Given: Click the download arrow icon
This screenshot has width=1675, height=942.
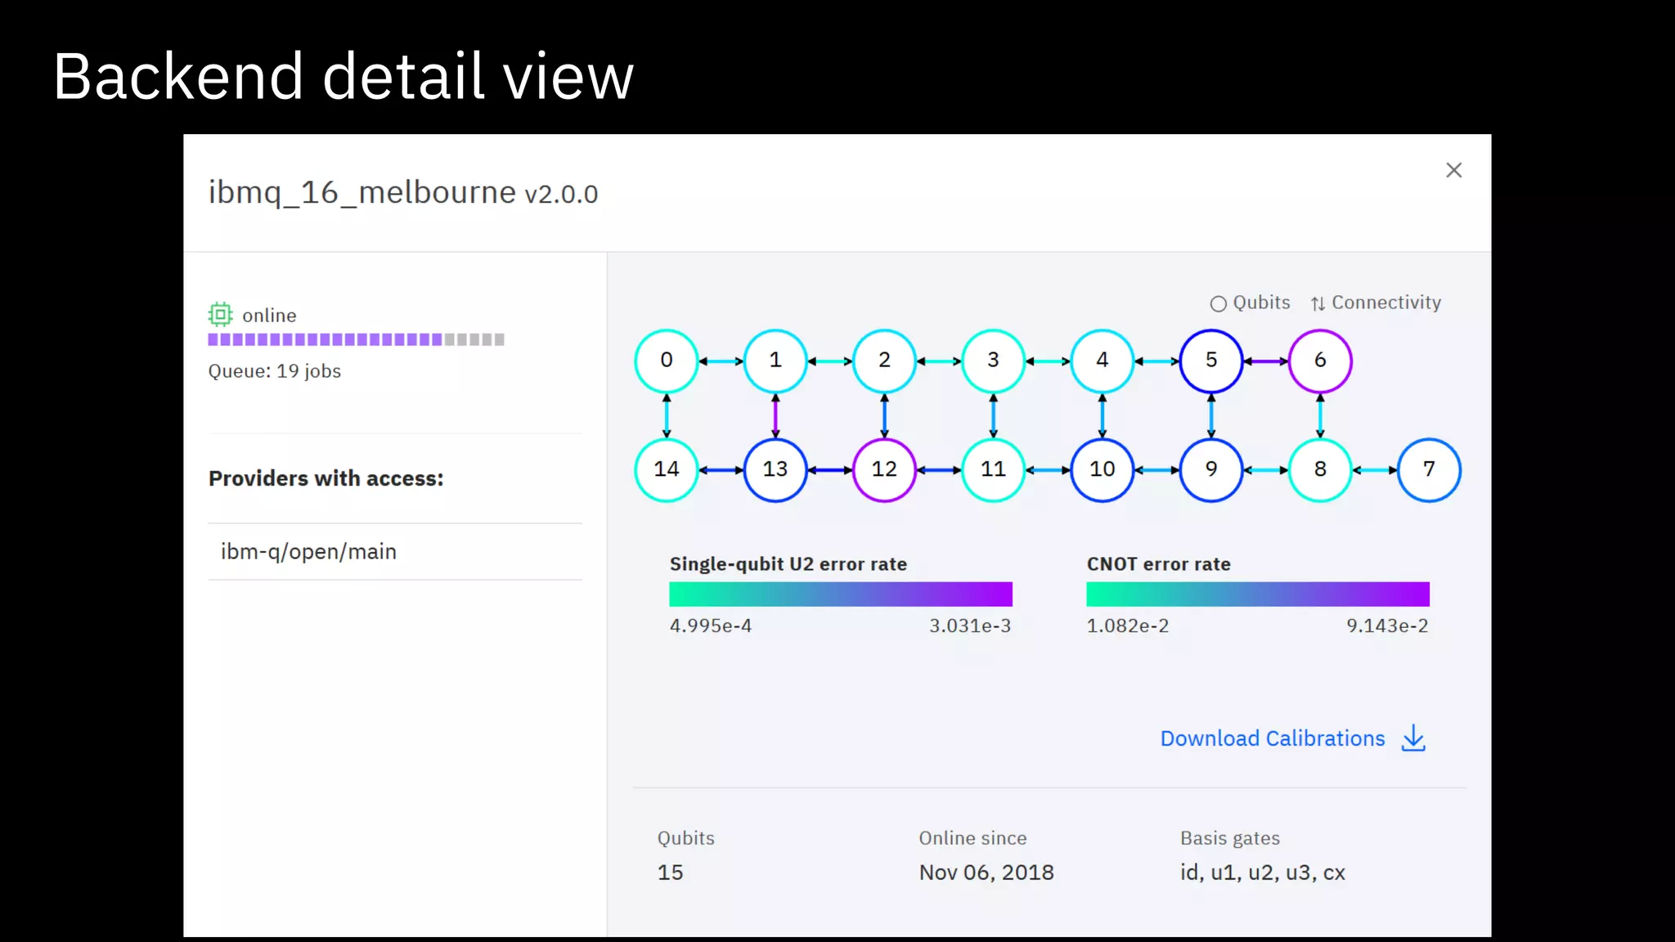Looking at the screenshot, I should 1413,738.
